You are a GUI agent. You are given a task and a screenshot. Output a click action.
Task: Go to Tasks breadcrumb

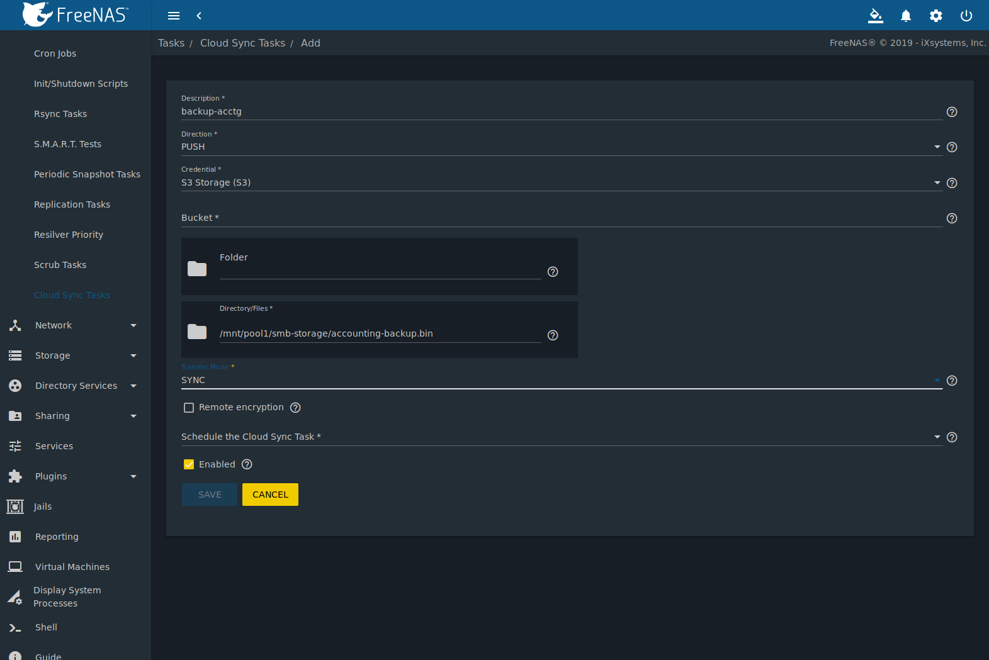pyautogui.click(x=171, y=43)
